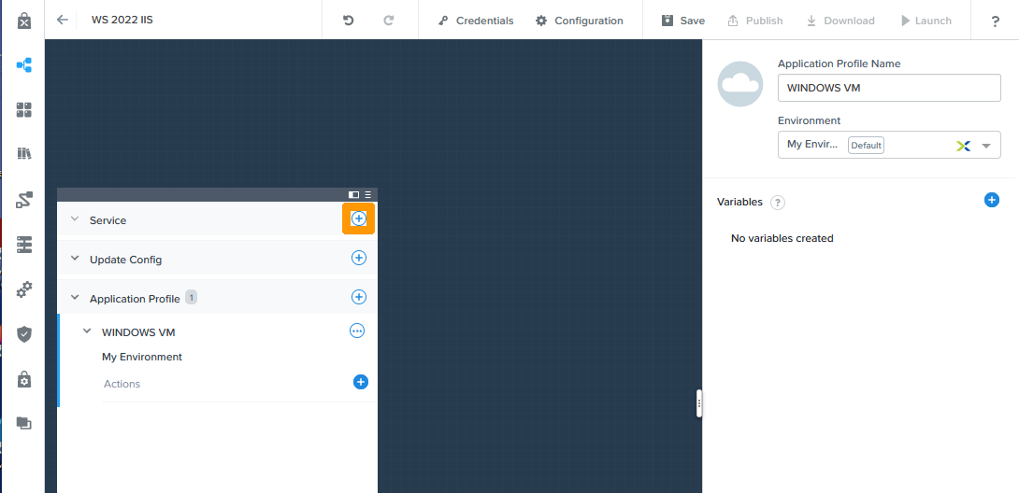Click the Variables help tooltip icon
1019x493 pixels.
point(778,203)
